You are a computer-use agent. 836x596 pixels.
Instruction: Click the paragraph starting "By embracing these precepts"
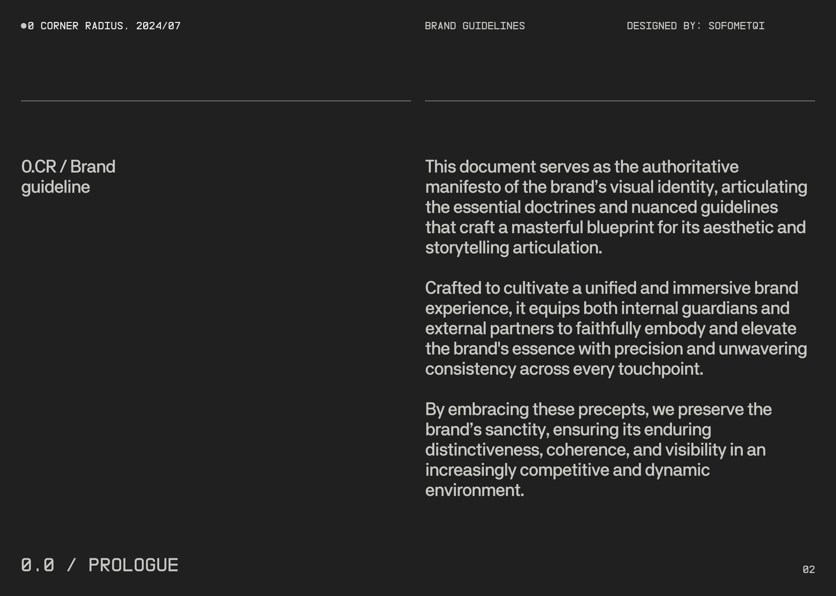pos(601,449)
